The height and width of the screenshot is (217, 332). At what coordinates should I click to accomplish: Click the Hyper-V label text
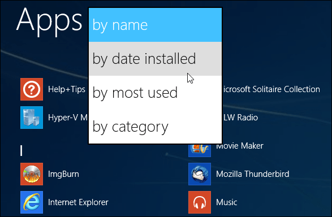[68, 118]
